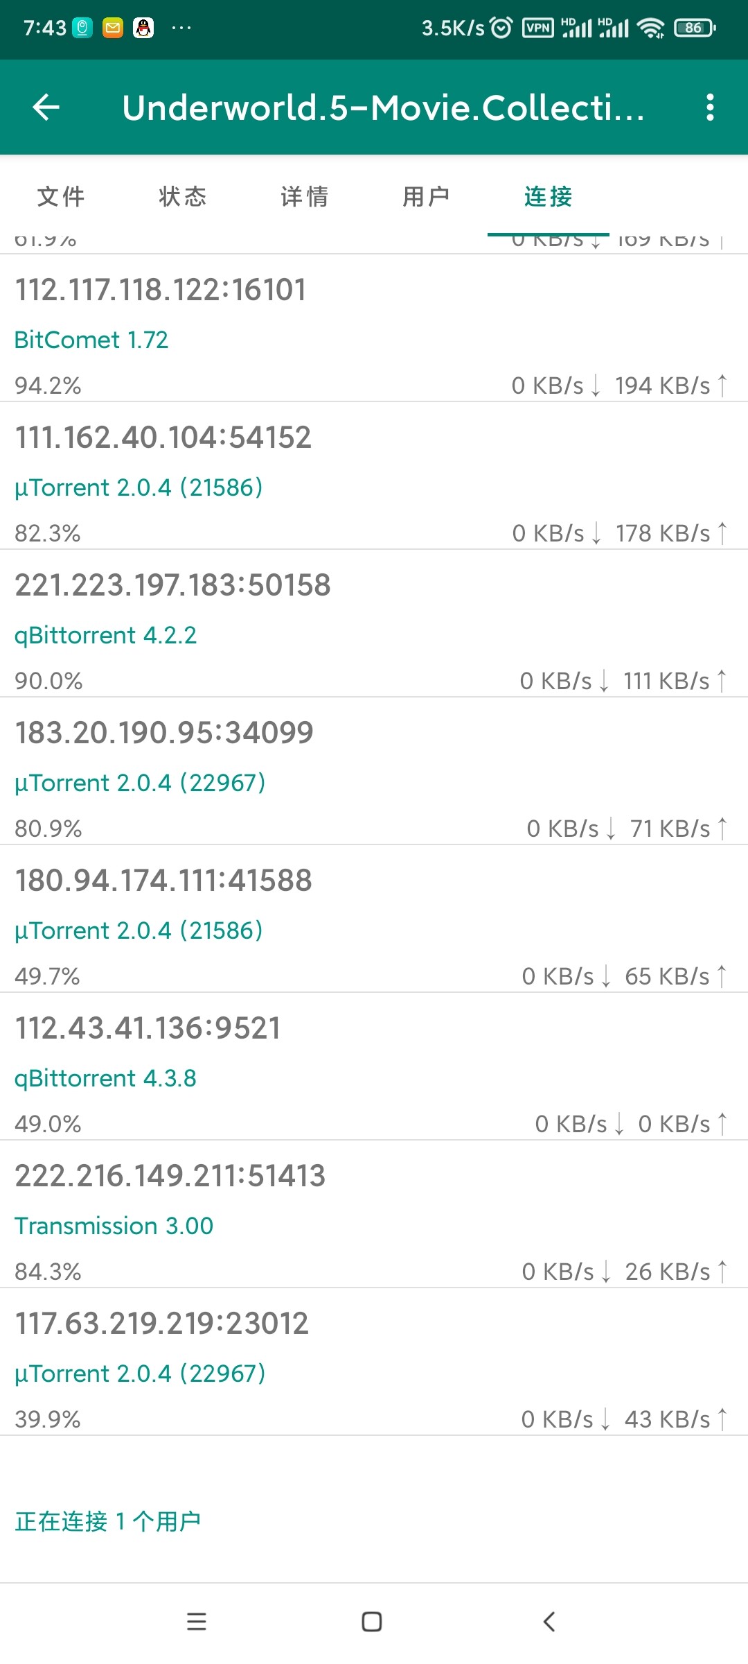Tap the qBittorrent 4.3.8 client label
The height and width of the screenshot is (1664, 748).
(x=105, y=1078)
